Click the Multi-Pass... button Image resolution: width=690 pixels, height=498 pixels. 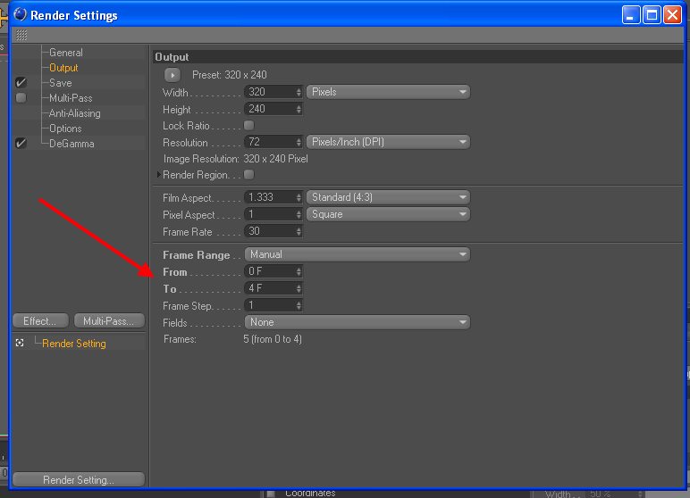pos(109,321)
